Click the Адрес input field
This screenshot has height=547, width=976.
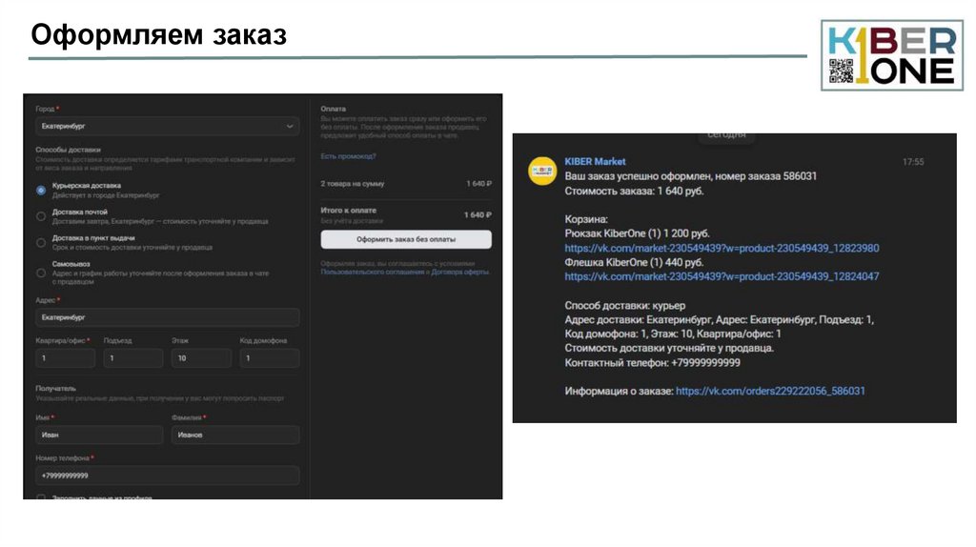coord(167,317)
